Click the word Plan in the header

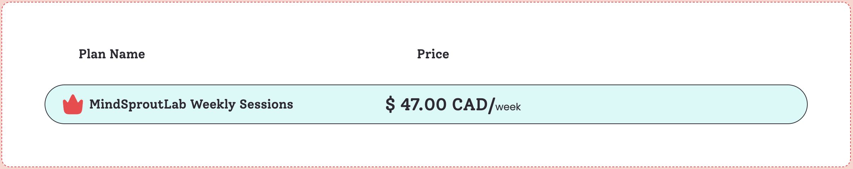[92, 54]
